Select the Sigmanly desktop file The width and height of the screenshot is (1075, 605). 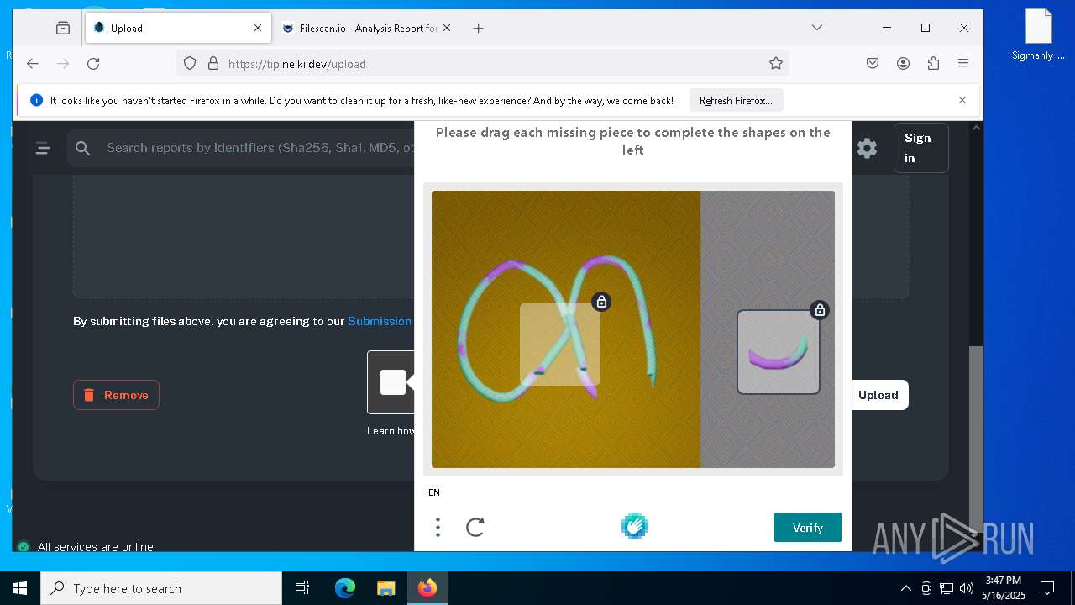1038,35
